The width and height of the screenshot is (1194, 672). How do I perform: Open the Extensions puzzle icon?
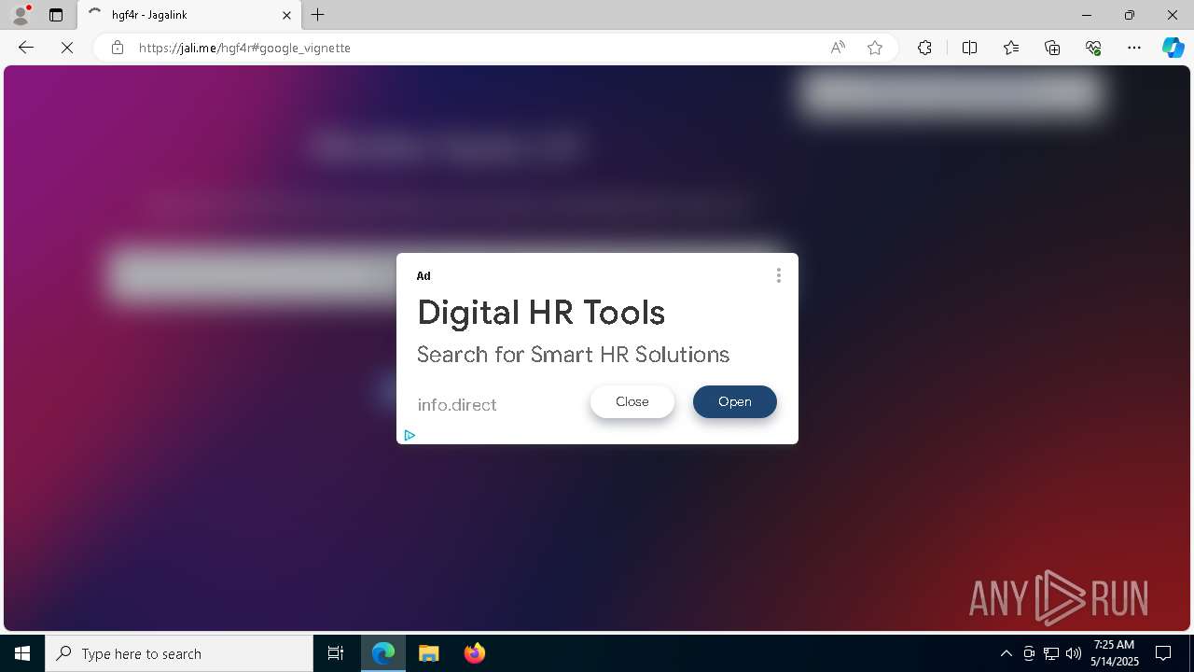(924, 48)
